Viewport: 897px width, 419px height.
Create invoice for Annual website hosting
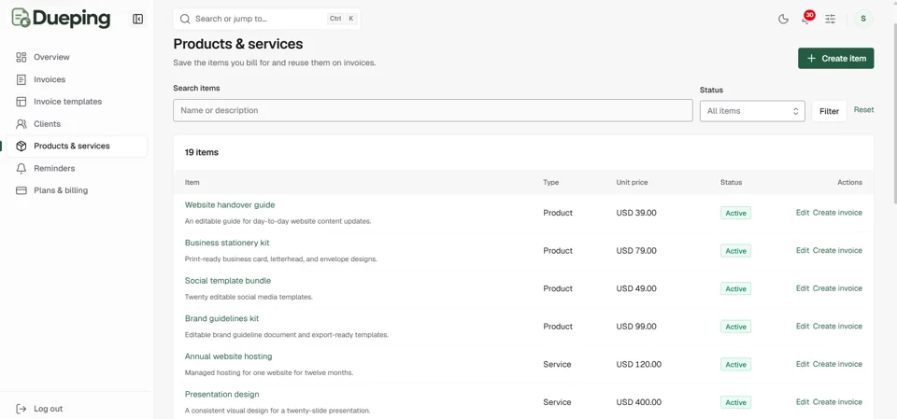837,364
